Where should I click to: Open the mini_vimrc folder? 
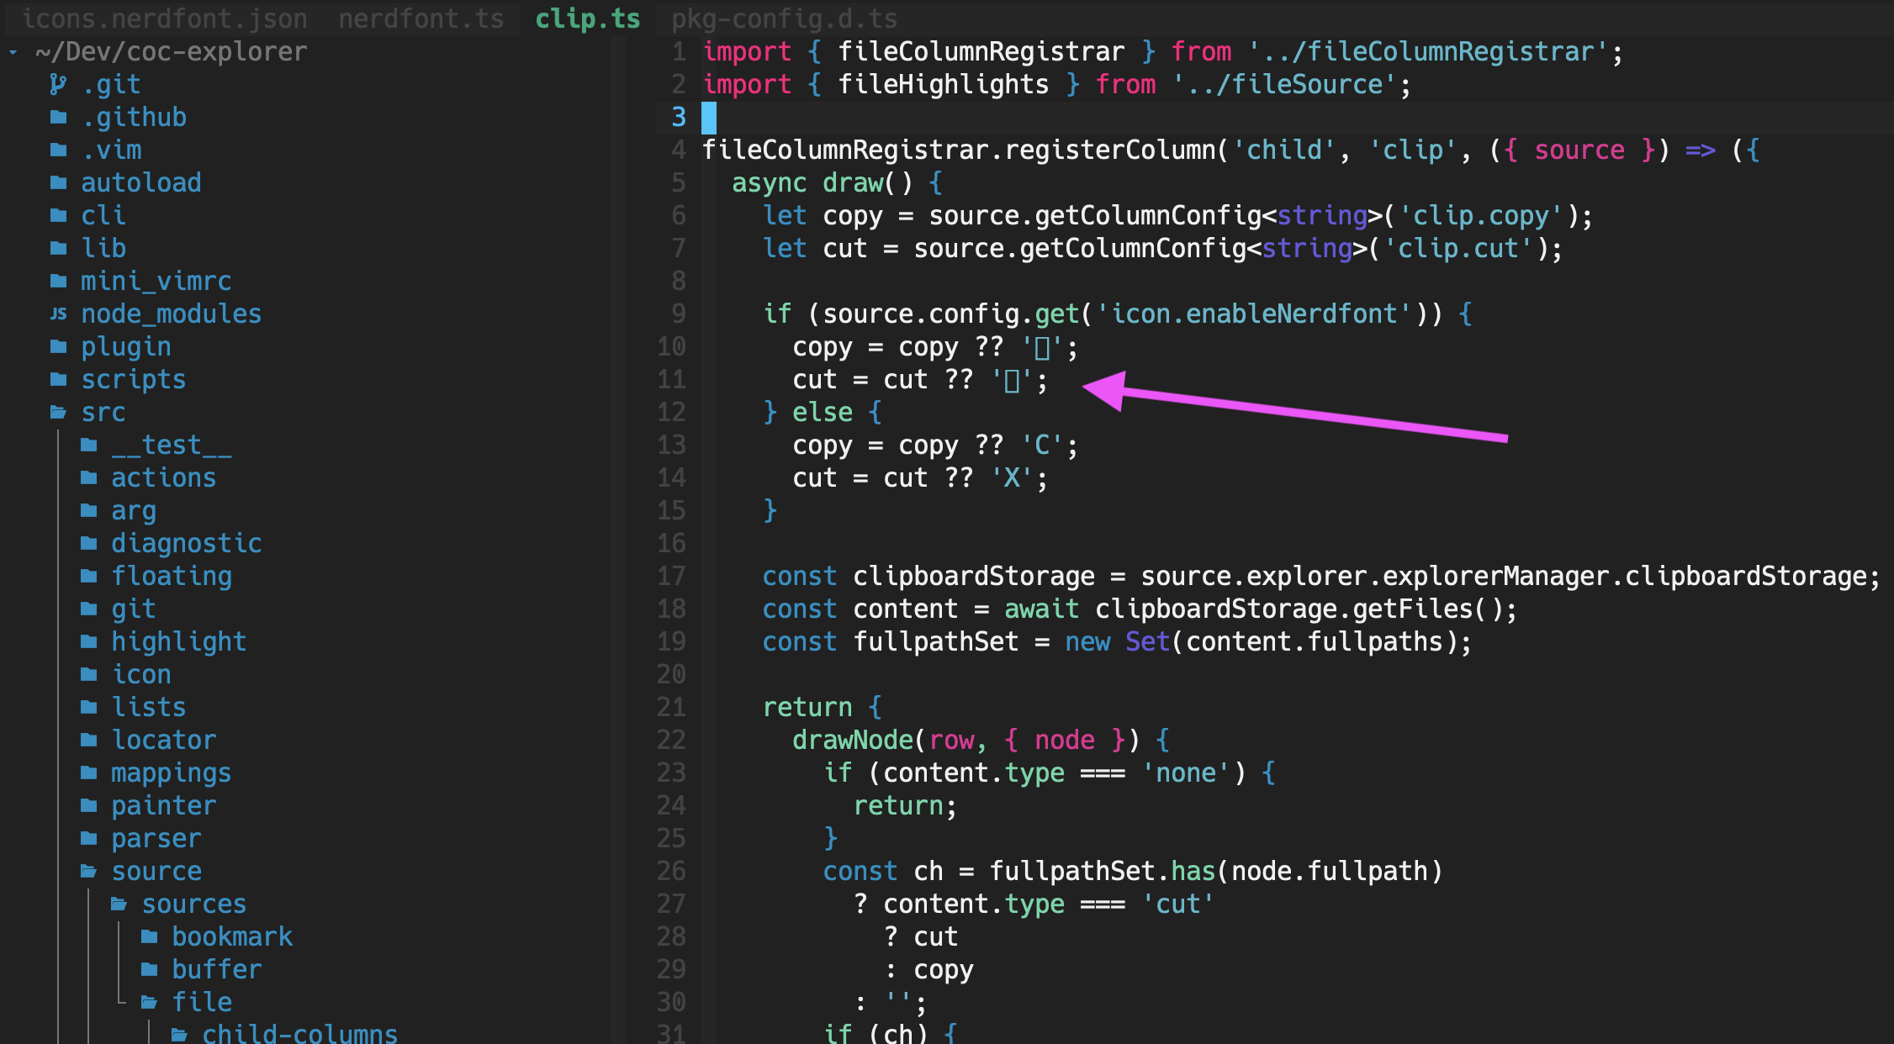tap(156, 281)
